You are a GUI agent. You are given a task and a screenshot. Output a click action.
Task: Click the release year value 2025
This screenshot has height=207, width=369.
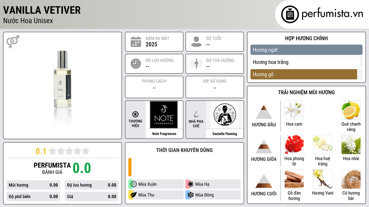pos(151,44)
